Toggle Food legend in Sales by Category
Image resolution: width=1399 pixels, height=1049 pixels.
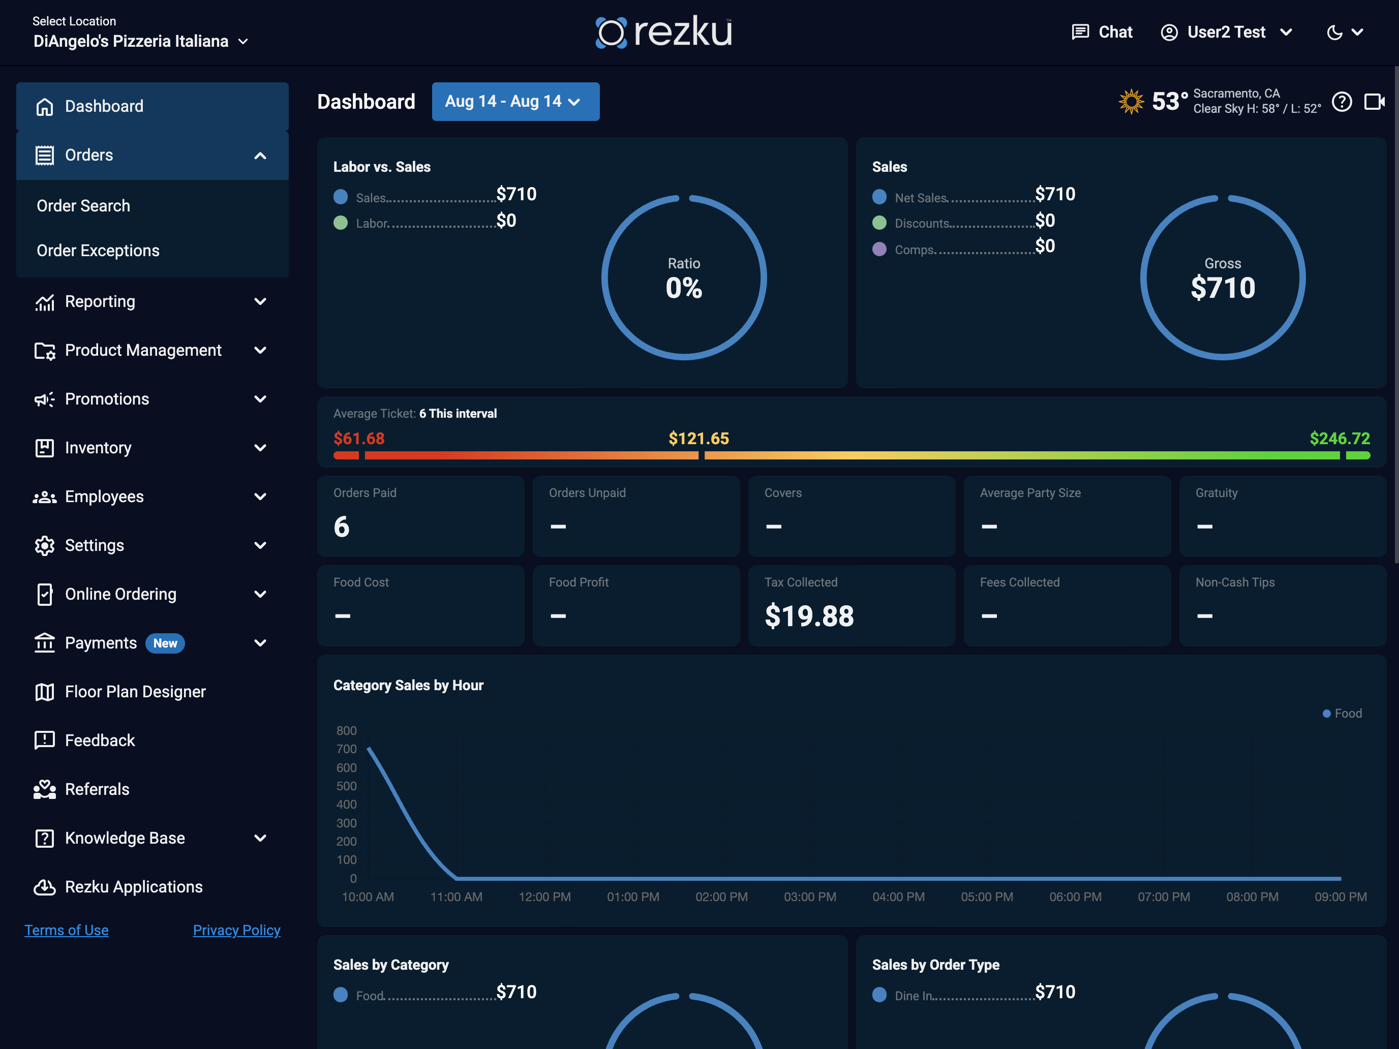tap(341, 995)
